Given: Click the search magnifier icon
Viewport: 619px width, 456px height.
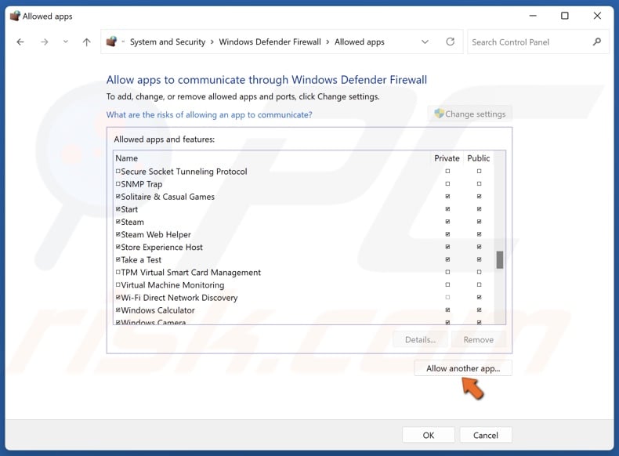Looking at the screenshot, I should tap(597, 42).
